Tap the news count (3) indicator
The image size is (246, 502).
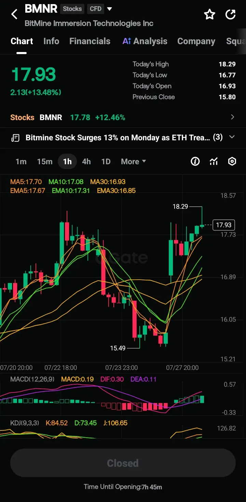[218, 137]
